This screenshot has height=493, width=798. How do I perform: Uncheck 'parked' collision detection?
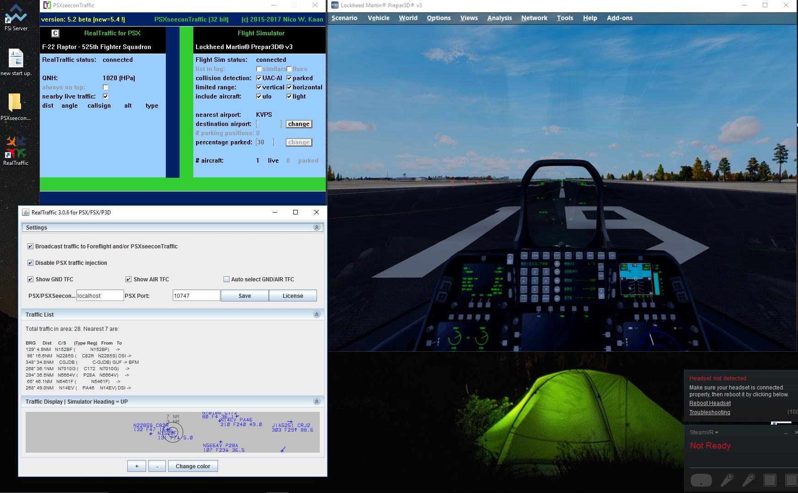(x=289, y=78)
